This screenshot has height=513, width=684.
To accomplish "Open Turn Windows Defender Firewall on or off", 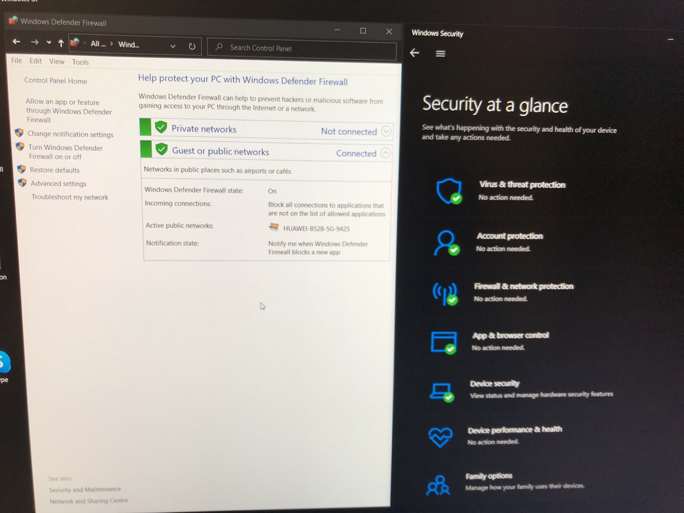I will pyautogui.click(x=65, y=152).
